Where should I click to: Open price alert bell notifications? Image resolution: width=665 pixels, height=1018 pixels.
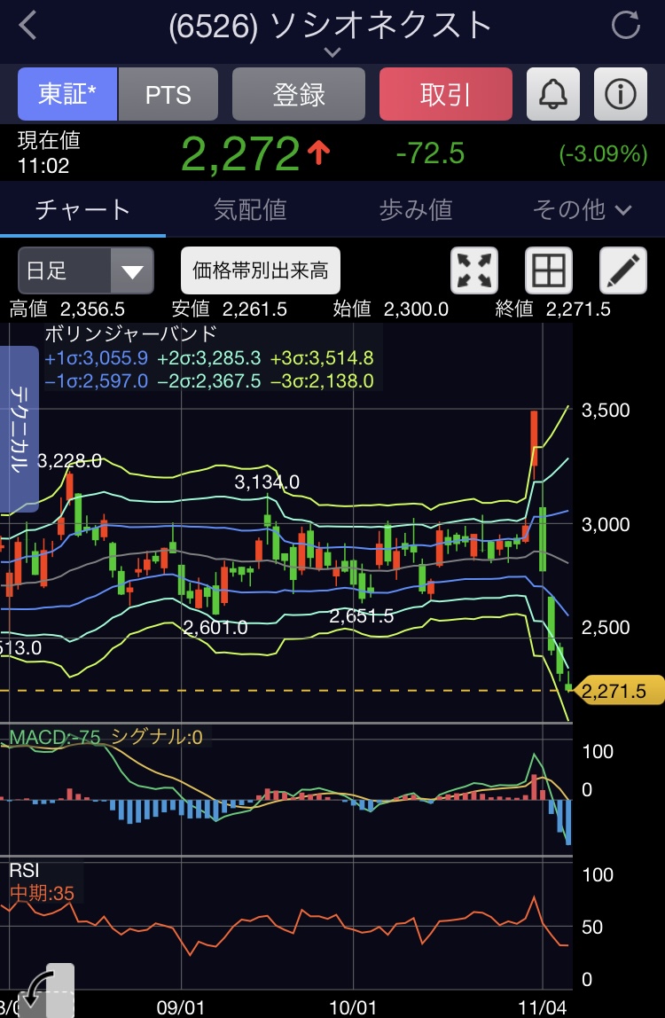pos(553,94)
